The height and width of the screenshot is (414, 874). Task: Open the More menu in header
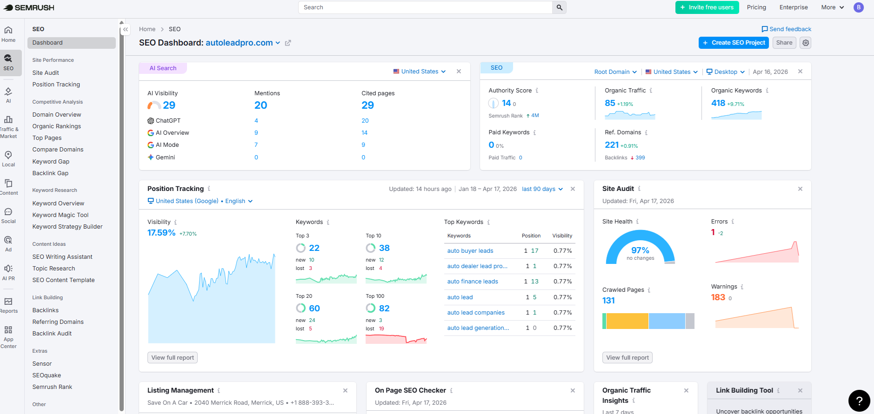pyautogui.click(x=832, y=7)
